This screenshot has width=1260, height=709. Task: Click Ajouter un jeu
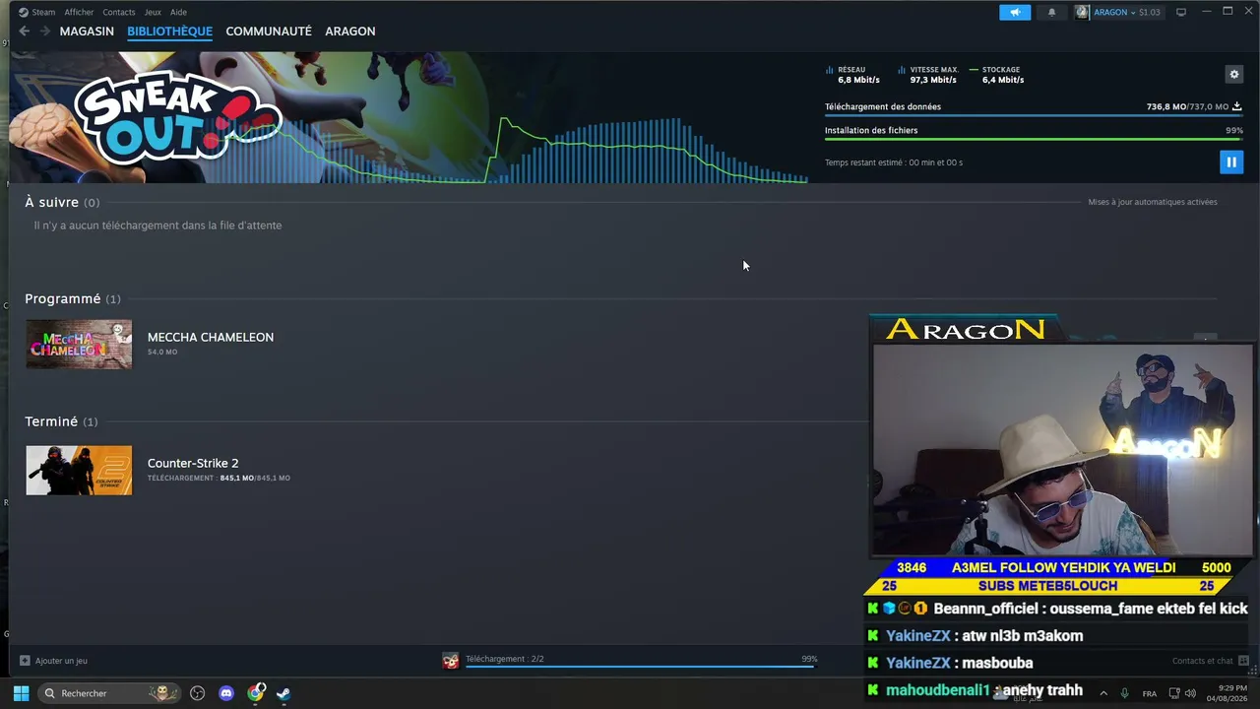pos(61,661)
